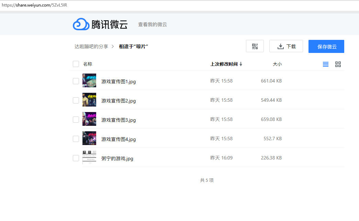Switch to list view layout
The height and width of the screenshot is (221, 359).
pos(326,64)
